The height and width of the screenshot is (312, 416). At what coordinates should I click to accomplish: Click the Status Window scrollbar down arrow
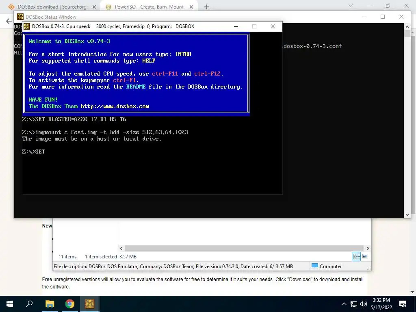[x=407, y=215]
